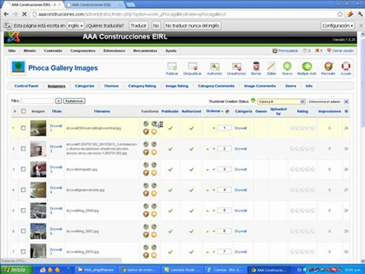Click the Traducir button

pos(138,25)
